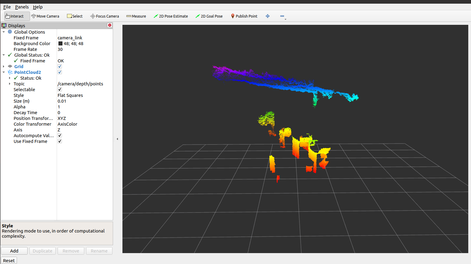Click the Global Status green checkmark
Image resolution: width=471 pixels, height=264 pixels.
(x=10, y=55)
